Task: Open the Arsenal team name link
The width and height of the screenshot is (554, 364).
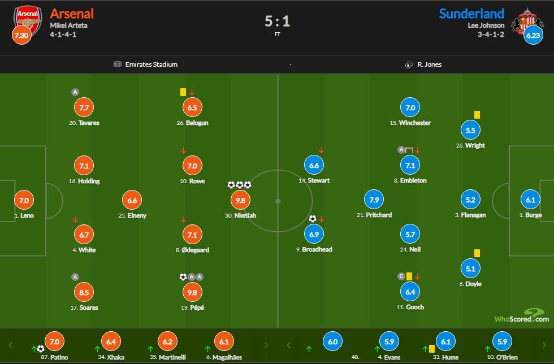Action: click(x=72, y=14)
